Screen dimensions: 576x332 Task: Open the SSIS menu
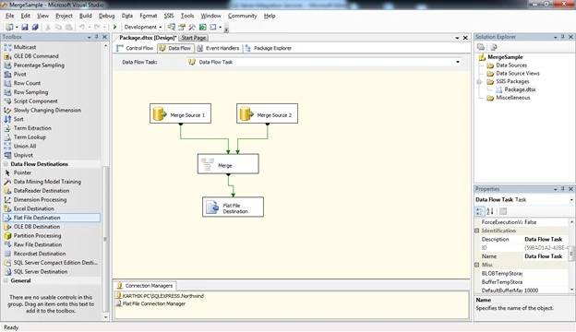169,16
